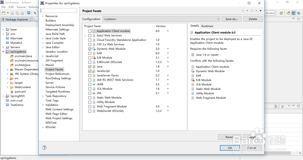Screen dimensions: 303x160
Task: Click the New toolbar icon in Eclipse
Action: (4, 13)
